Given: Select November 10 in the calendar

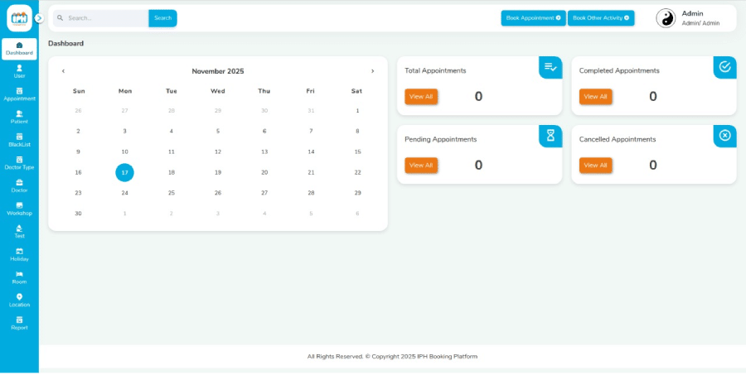Looking at the screenshot, I should coord(124,152).
